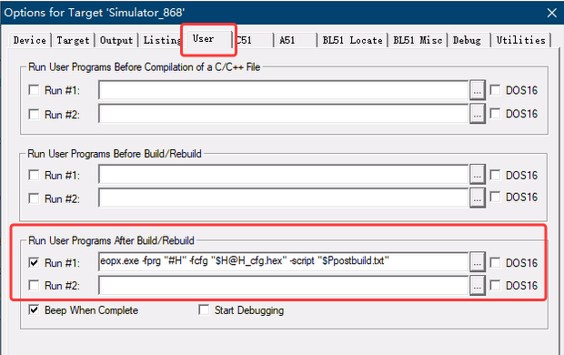Check DOS16 for before-build Run #1
The height and width of the screenshot is (355, 564).
tap(495, 175)
